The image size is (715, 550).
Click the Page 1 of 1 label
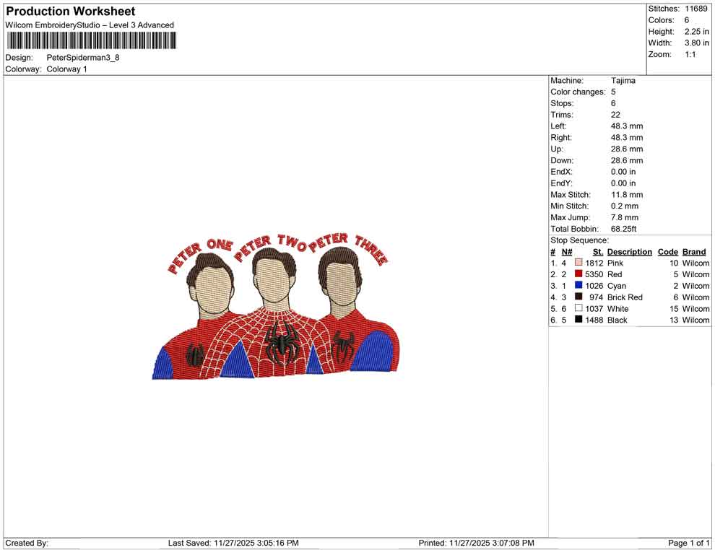687,543
